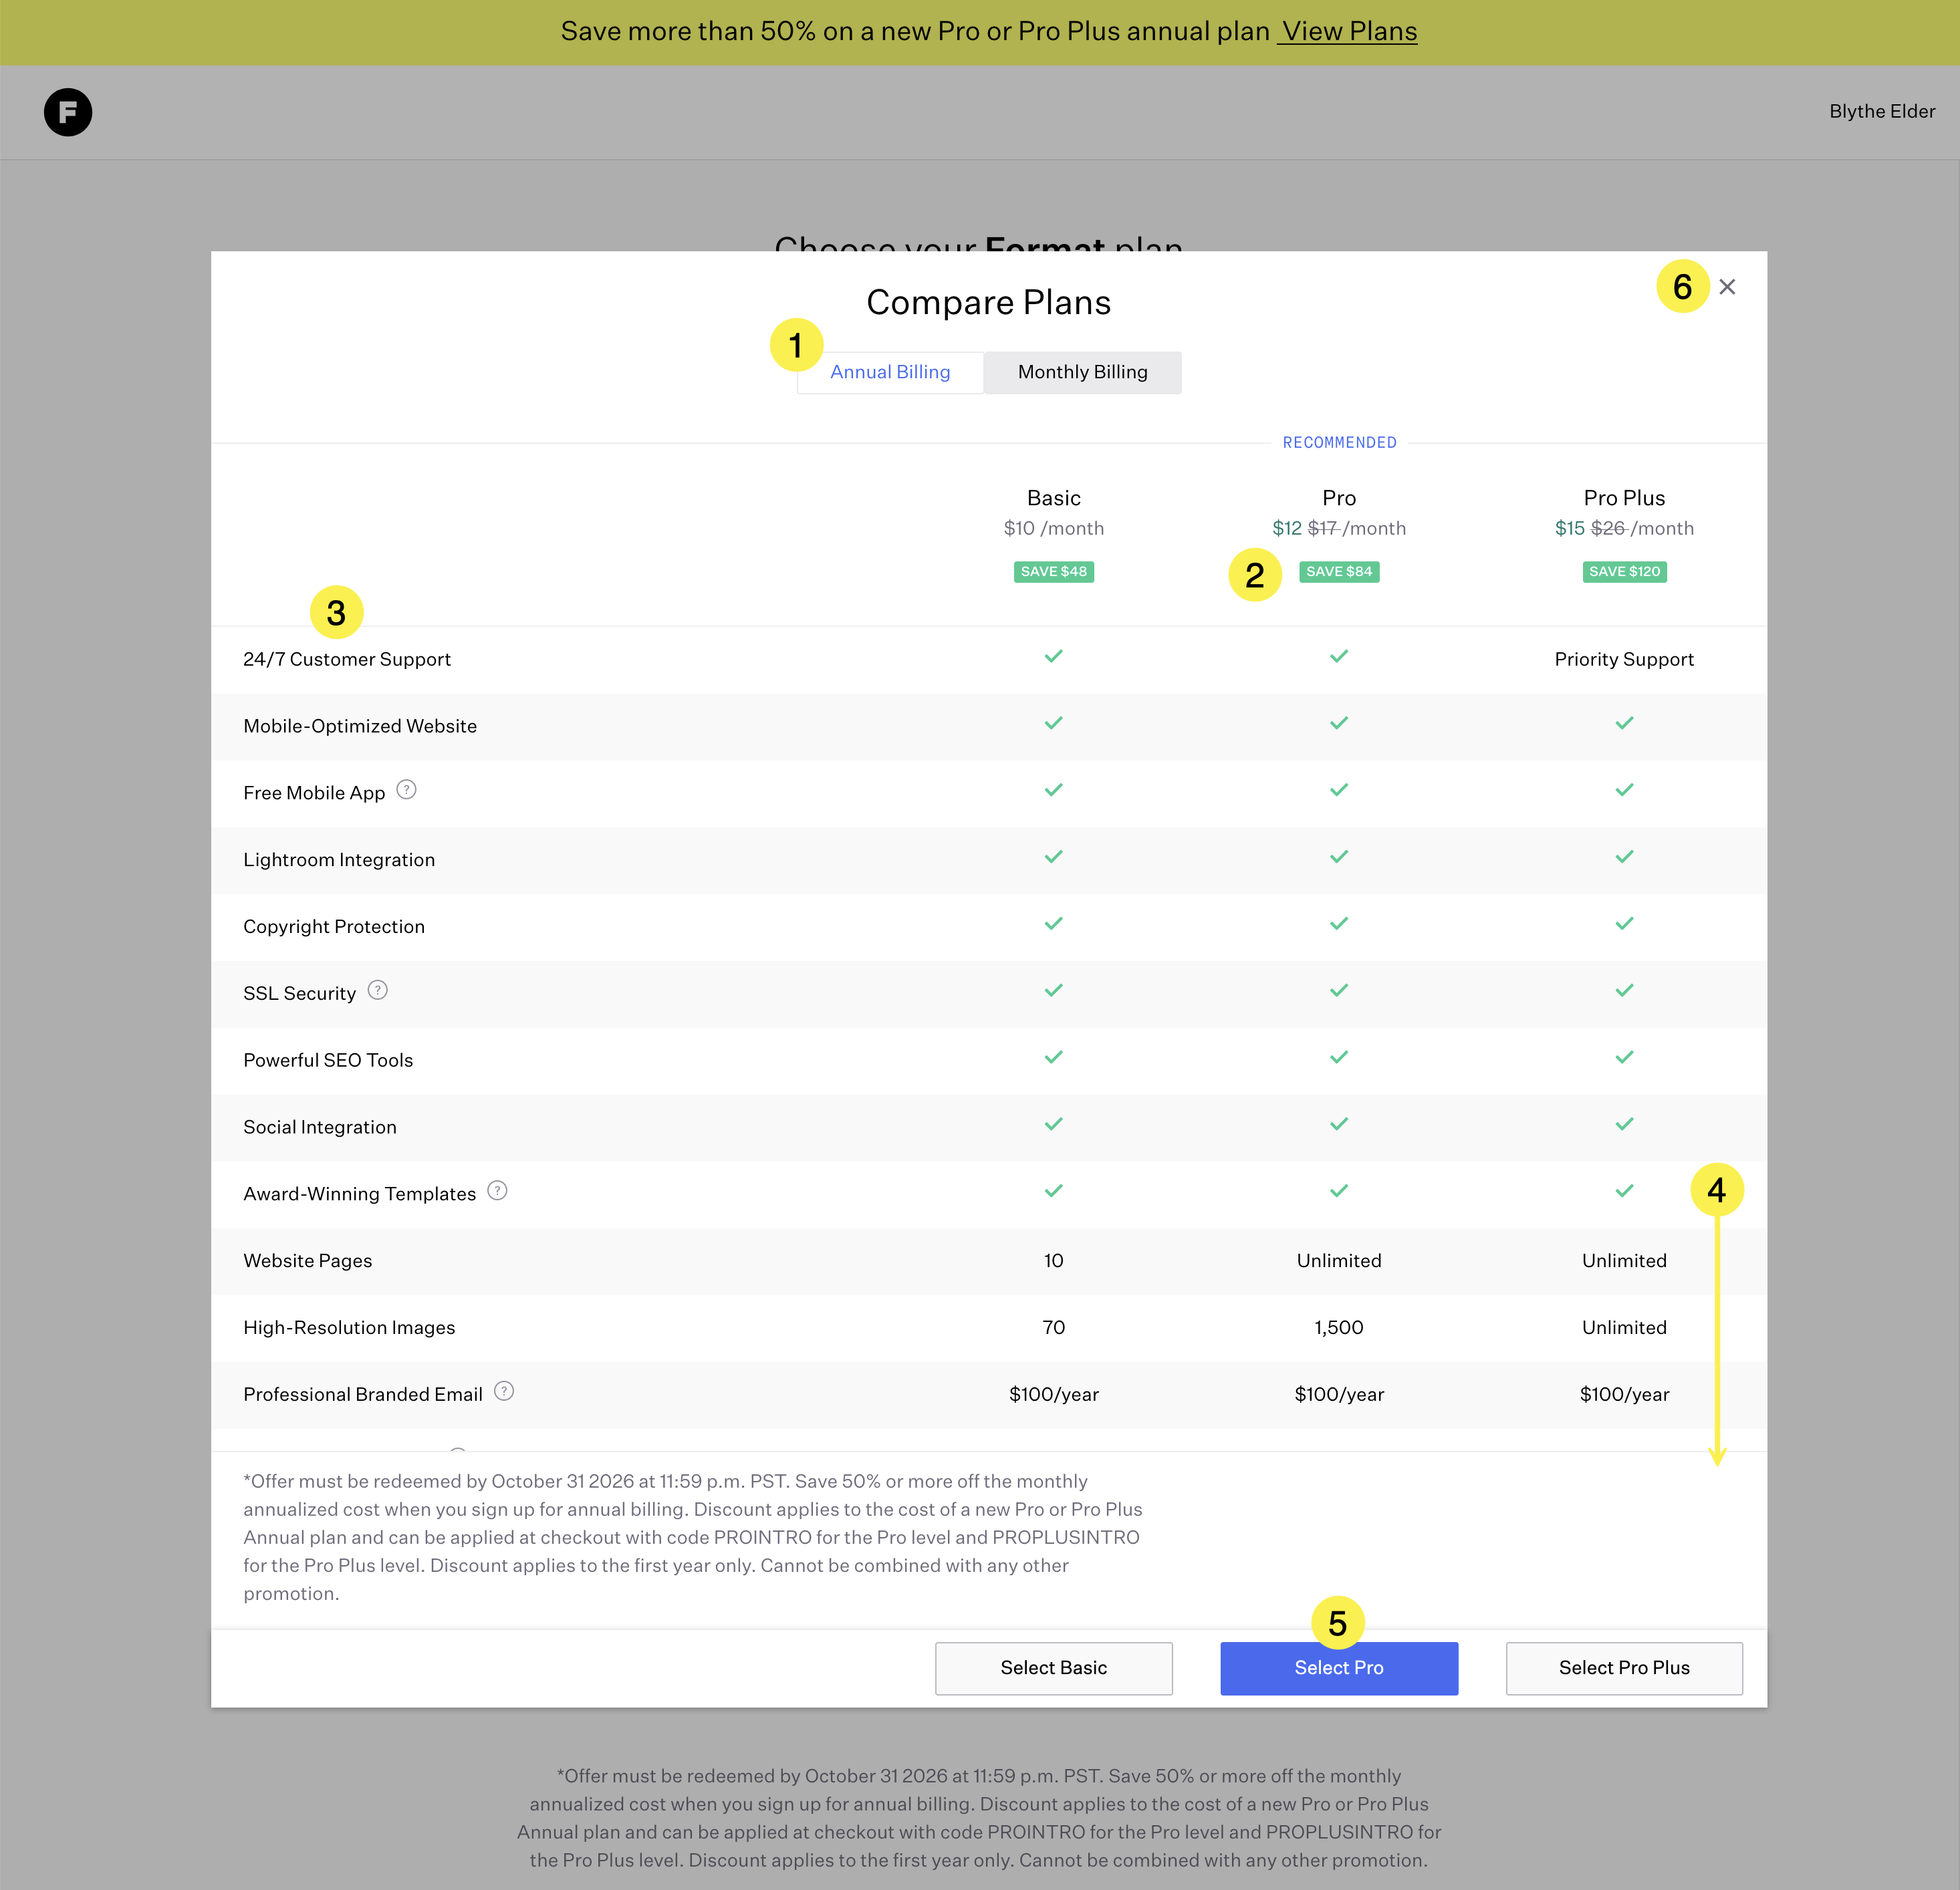
Task: Click the Website Pages value 10 for Basic
Action: point(1053,1261)
